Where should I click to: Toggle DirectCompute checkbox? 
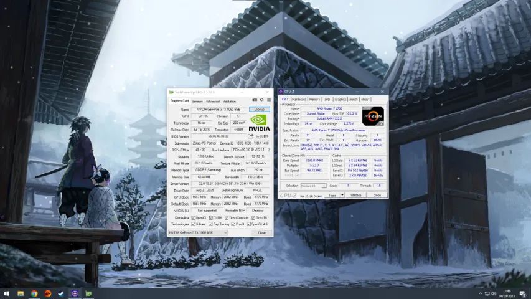227,217
